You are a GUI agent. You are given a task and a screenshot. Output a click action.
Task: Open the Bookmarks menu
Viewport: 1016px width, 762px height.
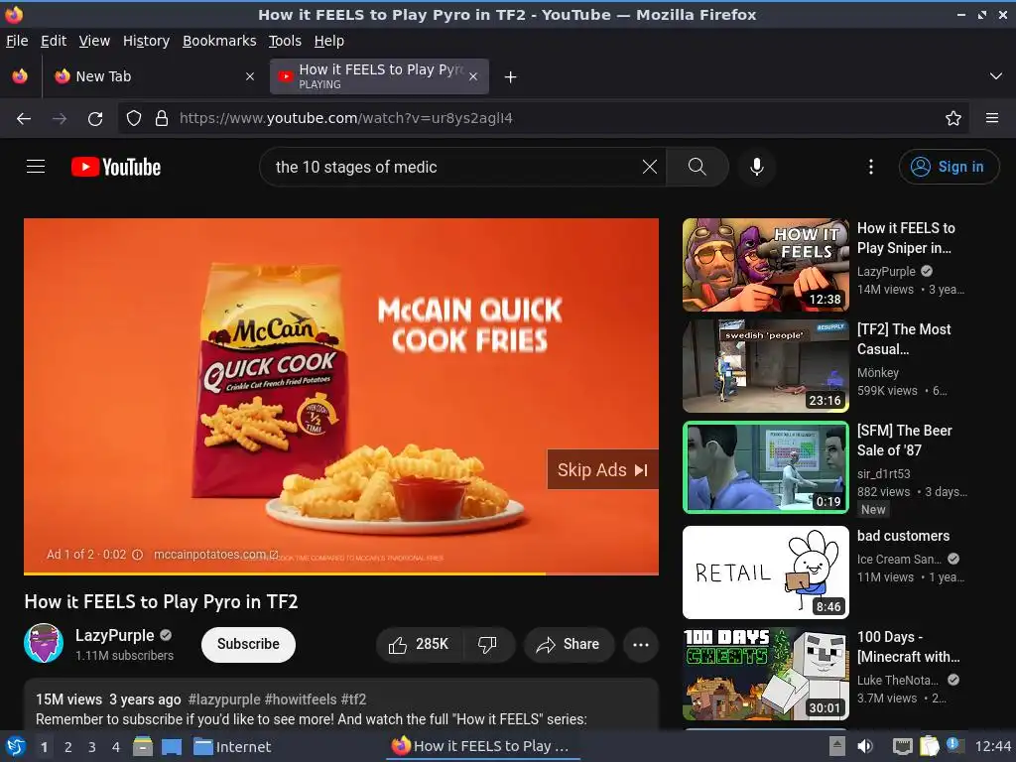(219, 41)
